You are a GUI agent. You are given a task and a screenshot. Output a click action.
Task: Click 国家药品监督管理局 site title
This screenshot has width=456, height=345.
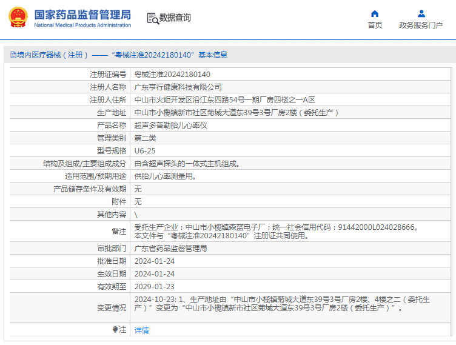82,15
